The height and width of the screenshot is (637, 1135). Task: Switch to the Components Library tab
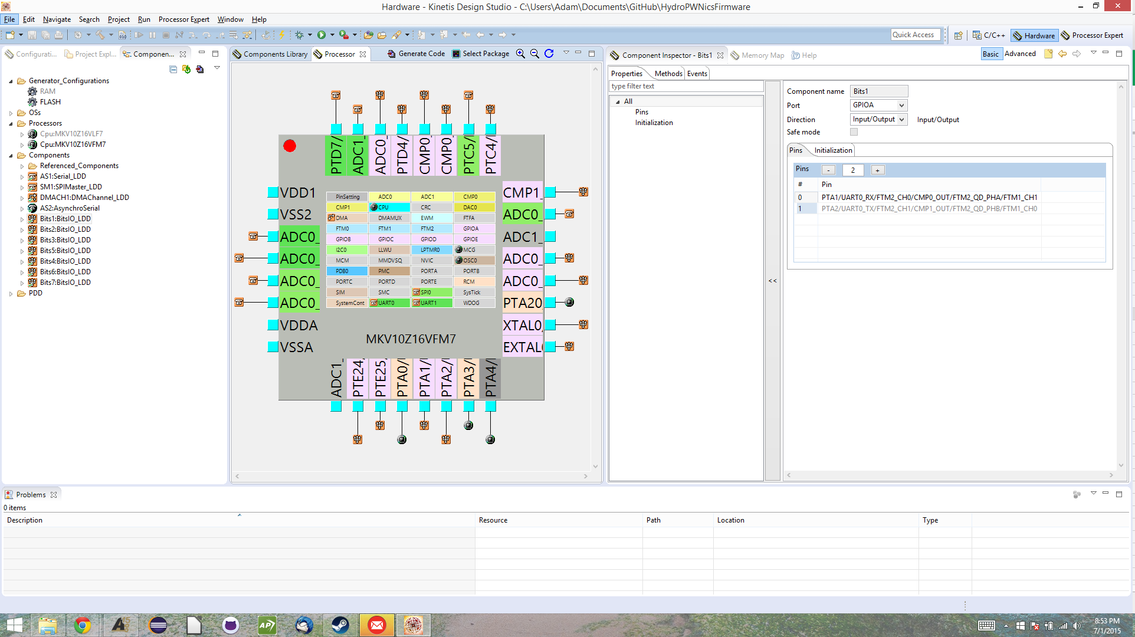(x=270, y=54)
